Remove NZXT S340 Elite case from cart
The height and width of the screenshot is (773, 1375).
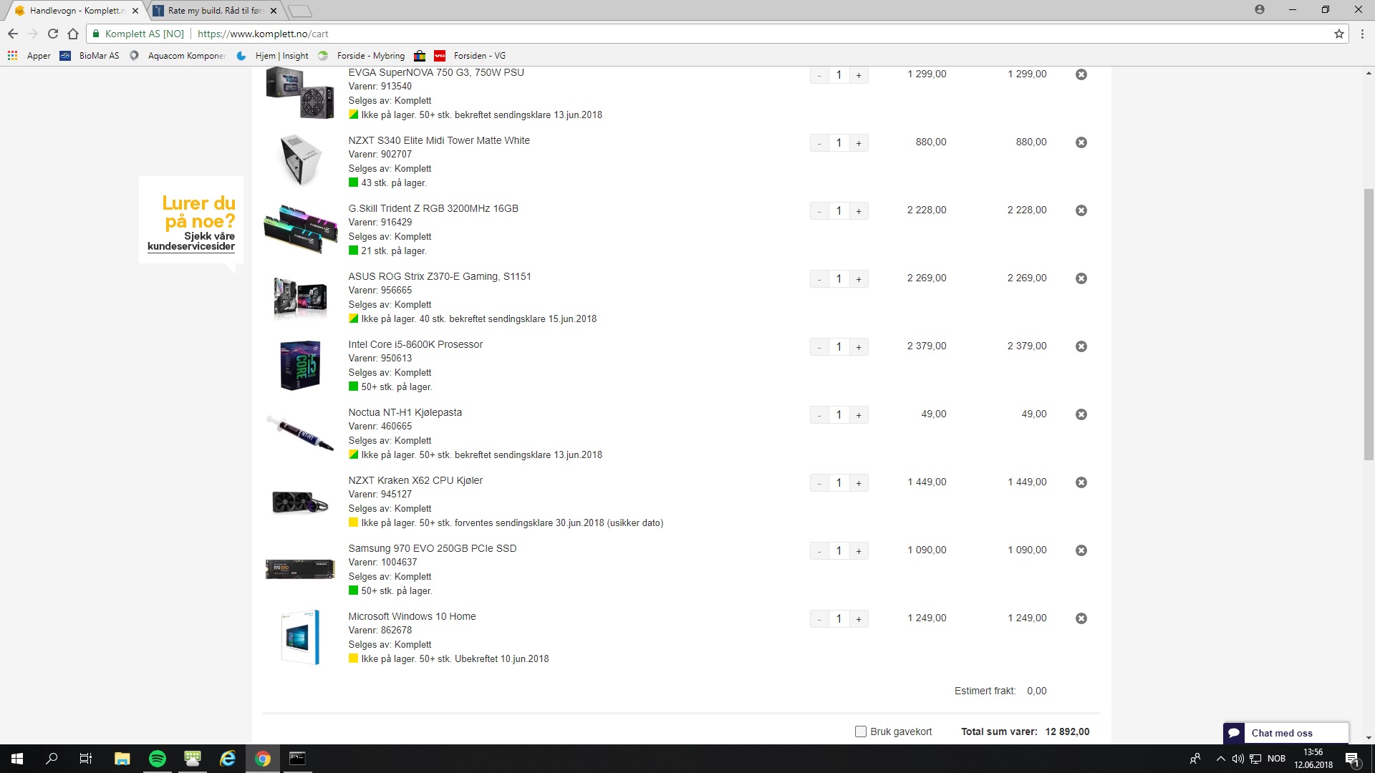[x=1081, y=142]
